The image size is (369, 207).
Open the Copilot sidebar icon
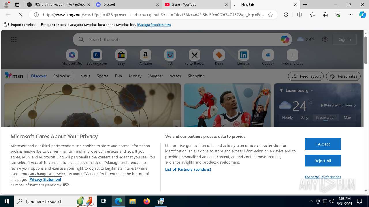coord(362,15)
